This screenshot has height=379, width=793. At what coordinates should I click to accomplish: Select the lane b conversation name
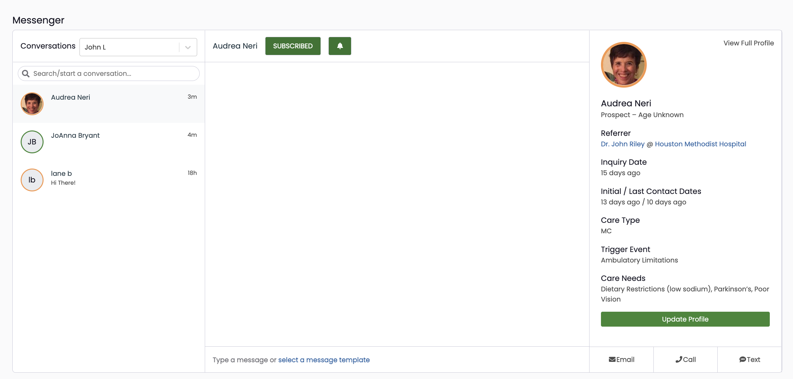[x=61, y=174]
